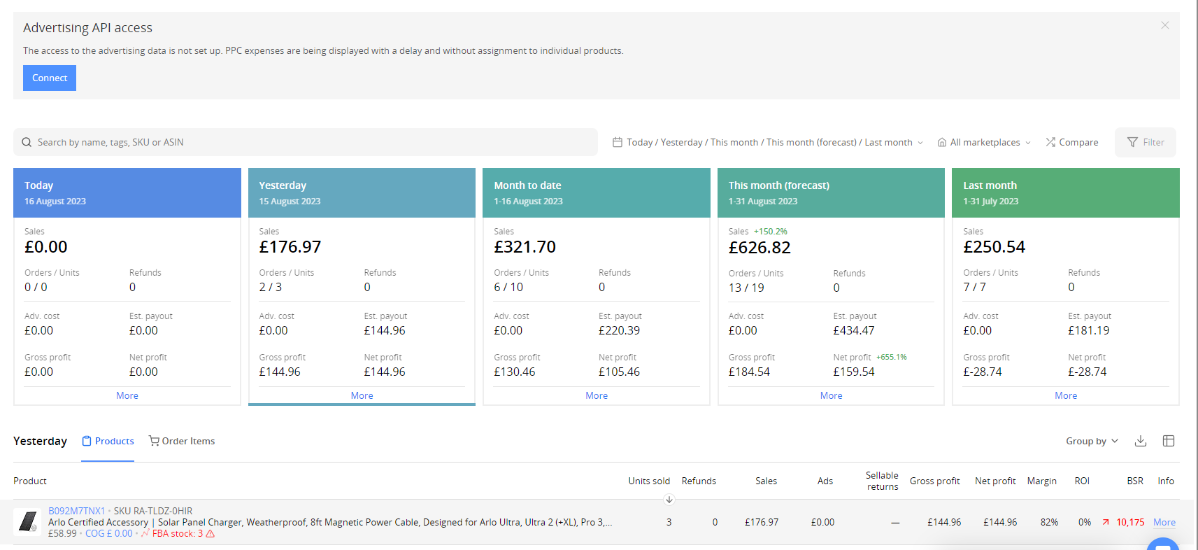
Task: Sort by Units sold column
Action: pos(649,481)
